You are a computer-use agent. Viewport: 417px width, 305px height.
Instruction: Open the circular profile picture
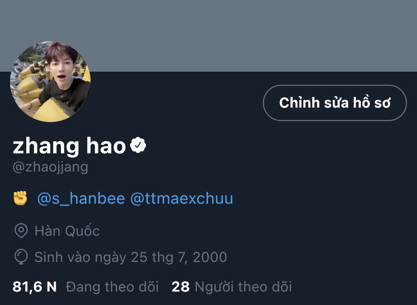[50, 82]
